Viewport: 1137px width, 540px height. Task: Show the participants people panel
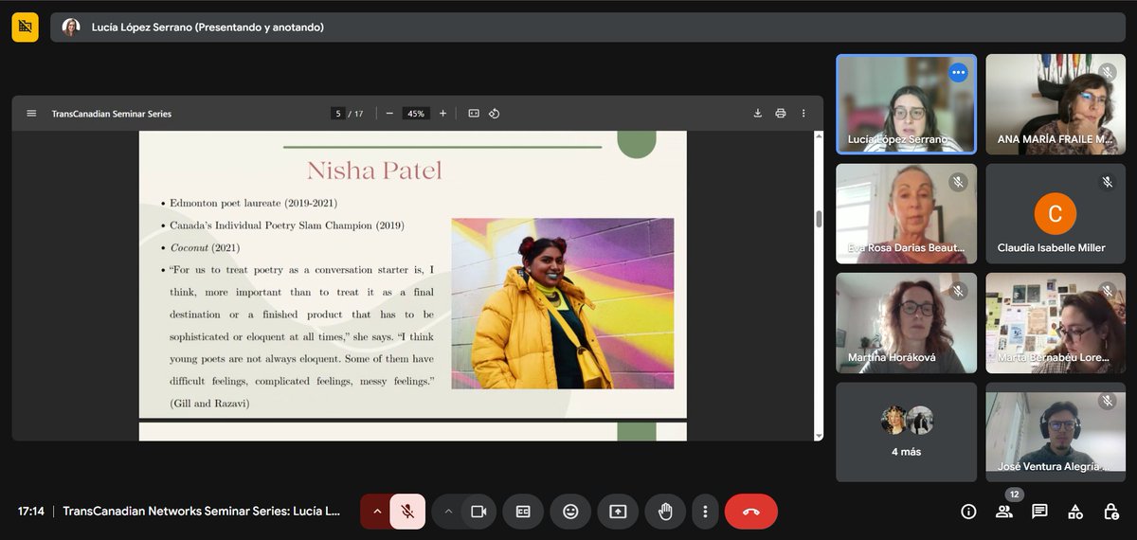click(1004, 512)
